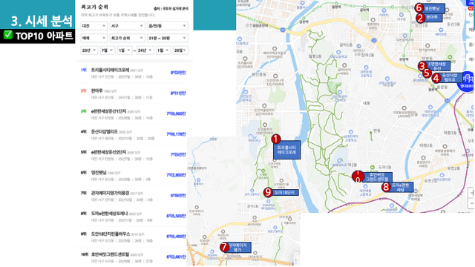The width and height of the screenshot is (475, 267).
Task: Click the 6억5,400만 price for rank 9
Action: tap(176, 237)
